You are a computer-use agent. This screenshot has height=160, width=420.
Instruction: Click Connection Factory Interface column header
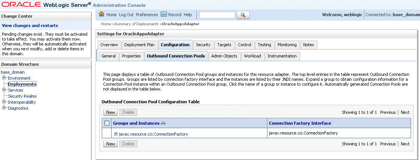coord(300,123)
